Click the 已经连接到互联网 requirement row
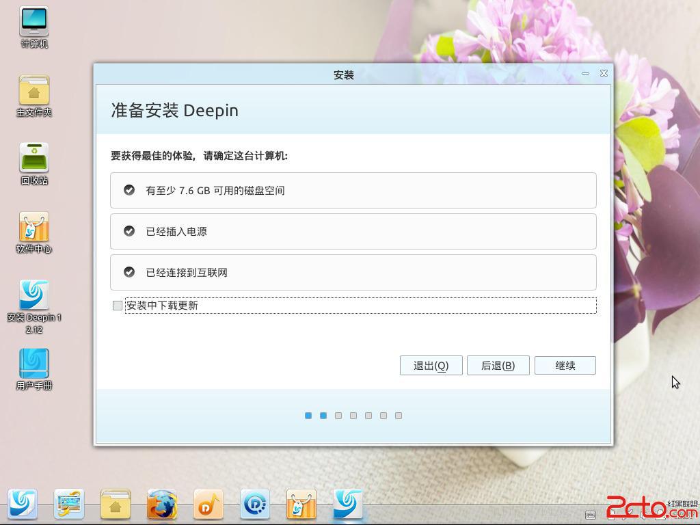Image resolution: width=700 pixels, height=525 pixels. click(x=353, y=272)
